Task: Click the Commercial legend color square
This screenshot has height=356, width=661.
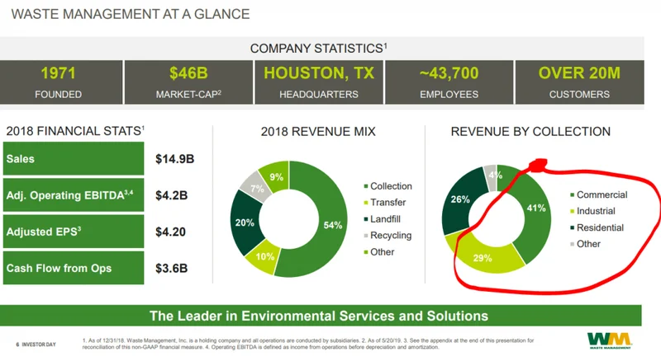Action: pos(568,195)
